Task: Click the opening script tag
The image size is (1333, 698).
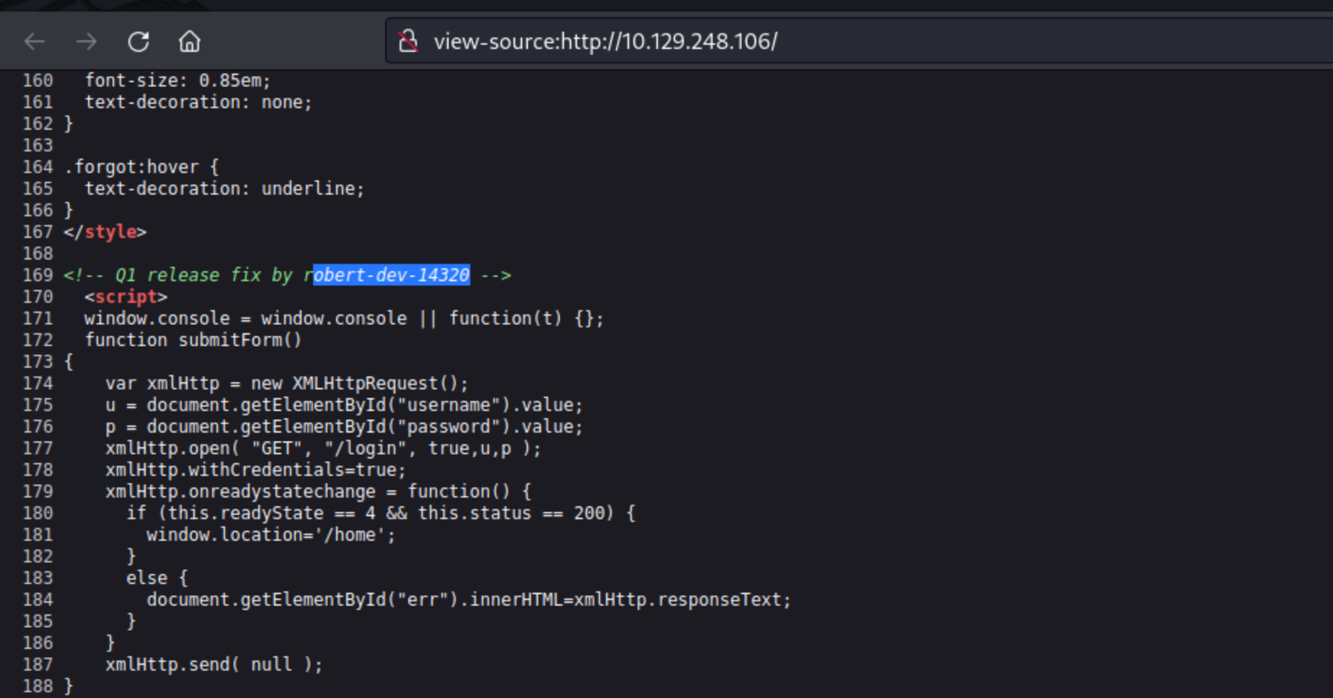Action: point(126,296)
